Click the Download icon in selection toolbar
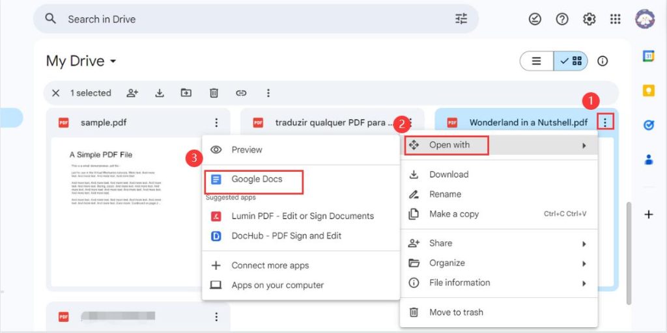This screenshot has height=333, width=667. 160,93
